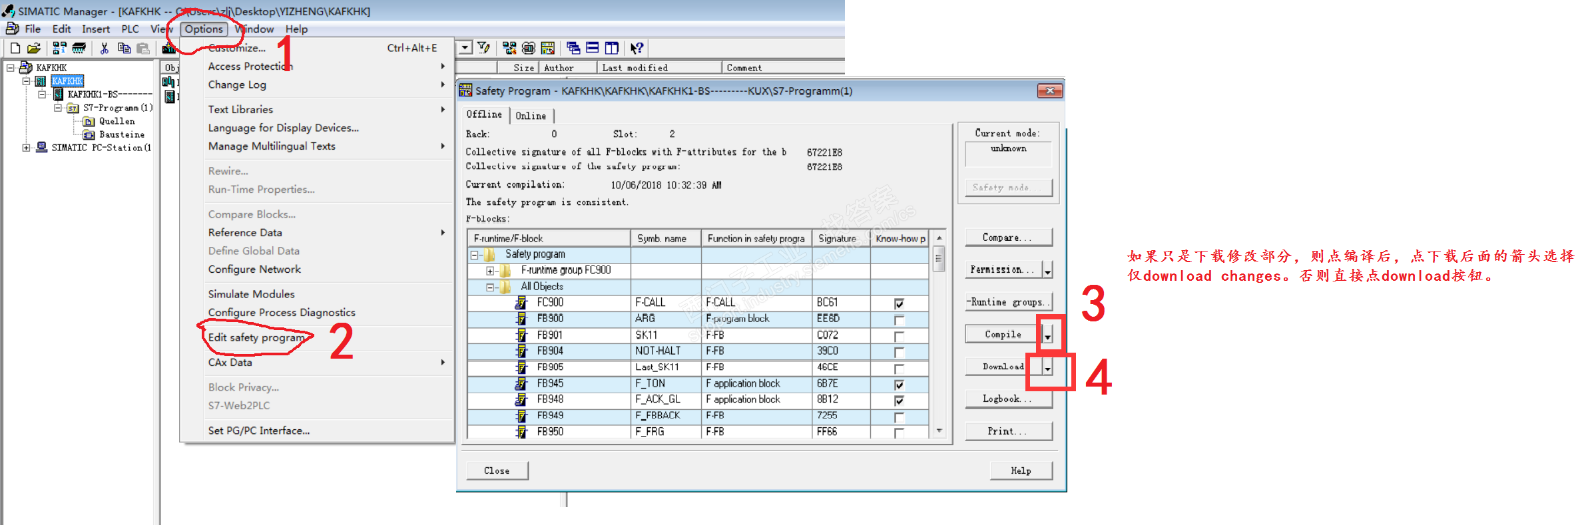1590x525 pixels.
Task: Click the context Help arrow-question icon
Action: tap(637, 48)
